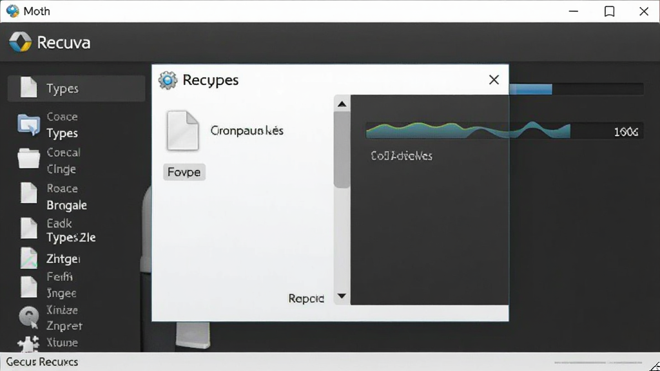The width and height of the screenshot is (660, 371).
Task: Click the scroll down arrow in dialog
Action: [x=342, y=296]
